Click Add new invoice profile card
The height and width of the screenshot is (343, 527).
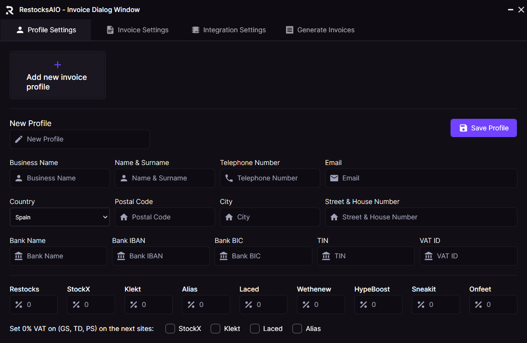(58, 75)
